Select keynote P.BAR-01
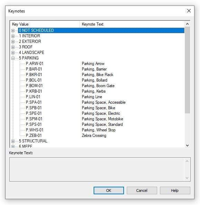The width and height of the screenshot is (200, 205). [34, 69]
